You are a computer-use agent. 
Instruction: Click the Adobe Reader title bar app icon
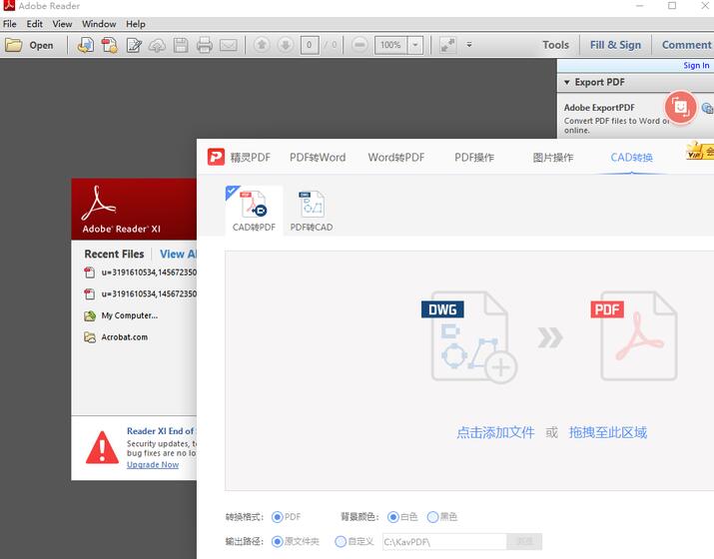9,5
